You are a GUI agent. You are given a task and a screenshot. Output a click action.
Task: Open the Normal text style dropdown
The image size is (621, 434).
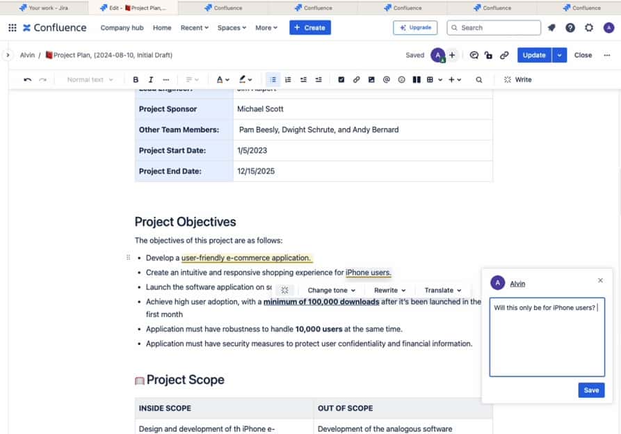(x=90, y=79)
